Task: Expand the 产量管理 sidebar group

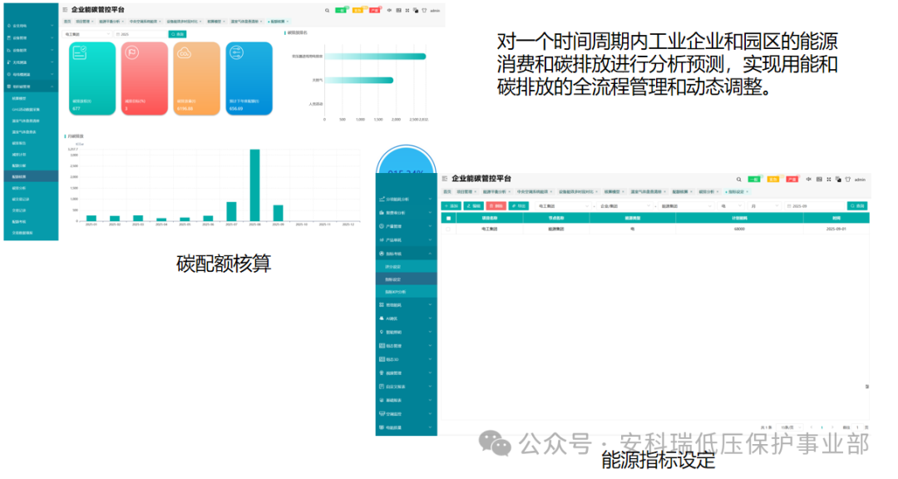Action: click(x=406, y=226)
